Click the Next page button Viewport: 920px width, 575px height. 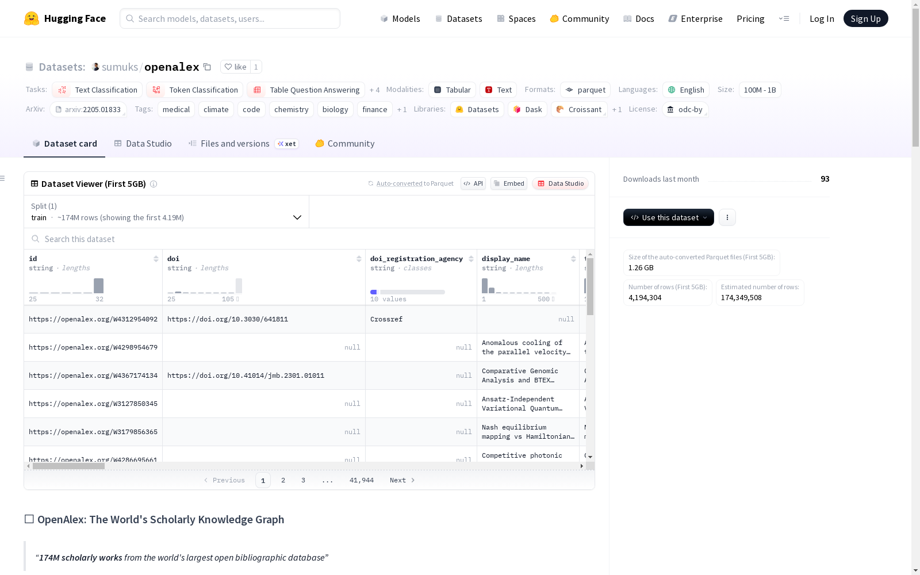point(402,480)
